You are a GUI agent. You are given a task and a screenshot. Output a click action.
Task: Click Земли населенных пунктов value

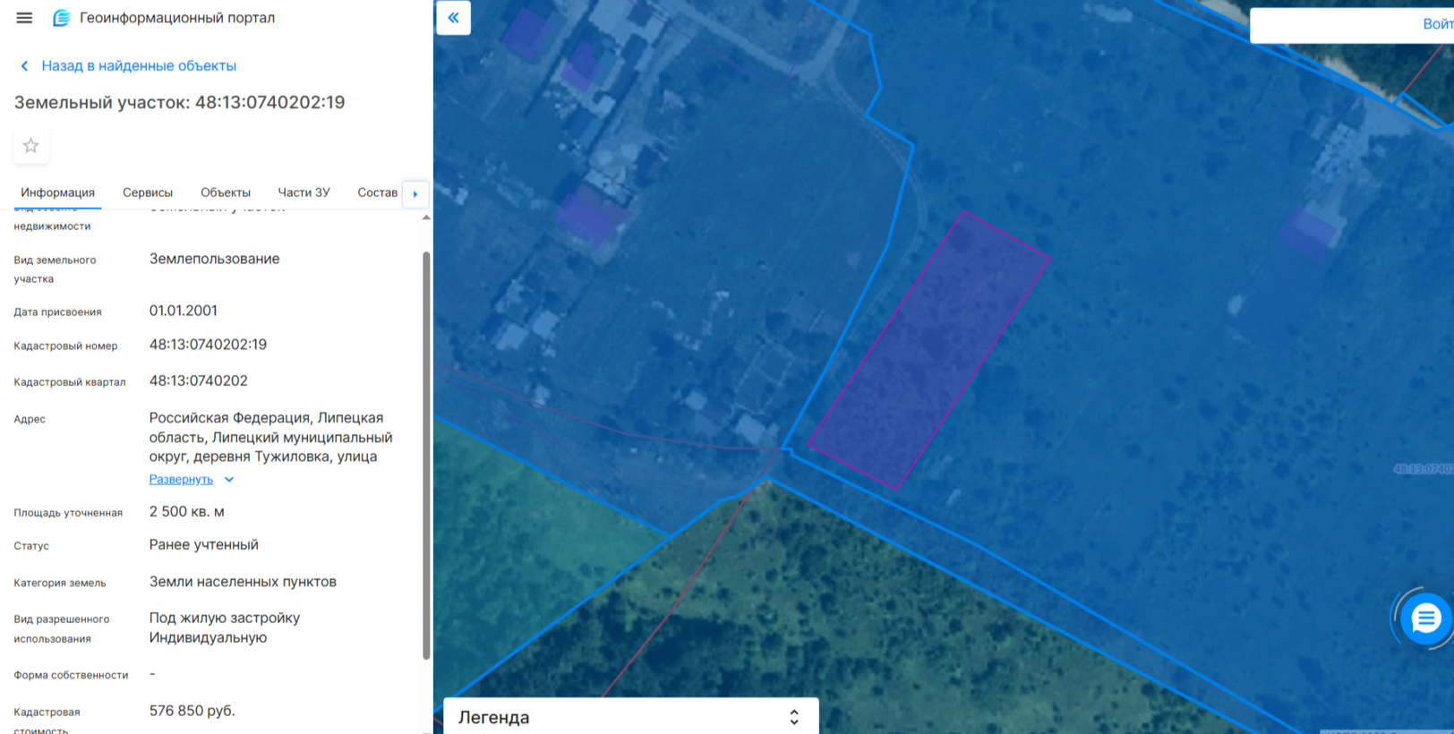coord(243,582)
